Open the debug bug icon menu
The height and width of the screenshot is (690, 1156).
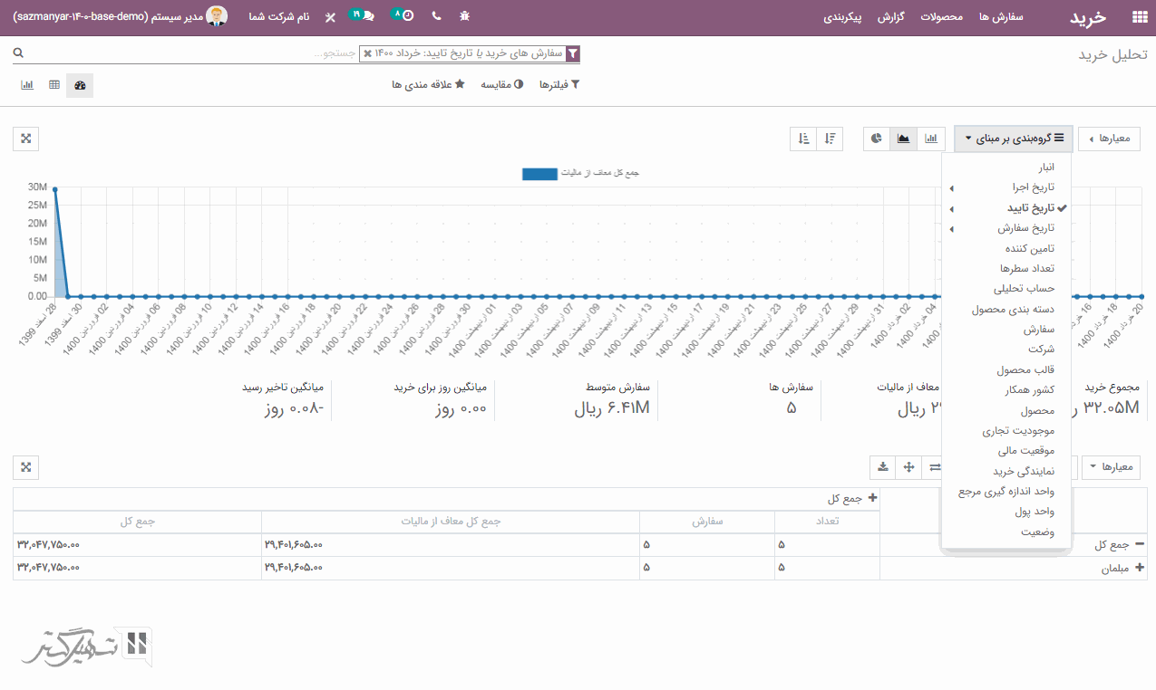coord(465,16)
